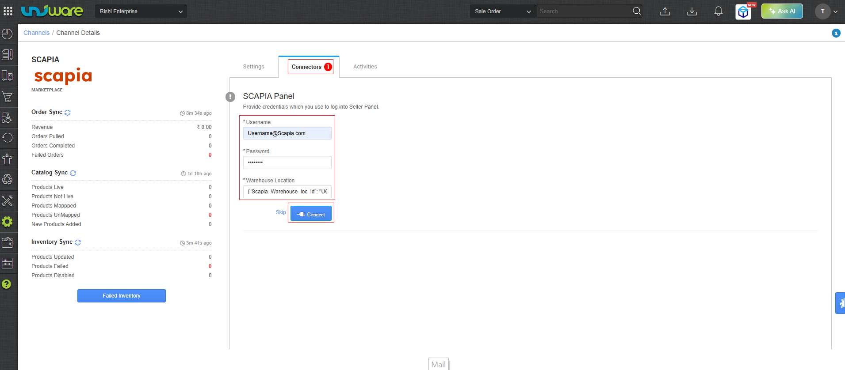
Task: Click the Products Not Live row
Action: [122, 196]
